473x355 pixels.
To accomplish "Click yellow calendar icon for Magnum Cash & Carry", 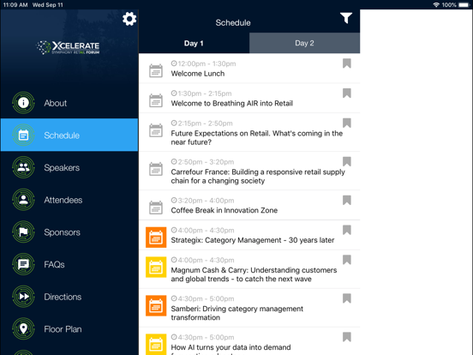I will pyautogui.click(x=156, y=268).
